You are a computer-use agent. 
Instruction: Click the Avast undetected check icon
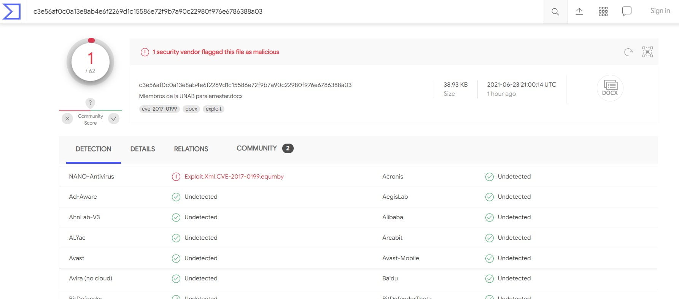tap(176, 258)
